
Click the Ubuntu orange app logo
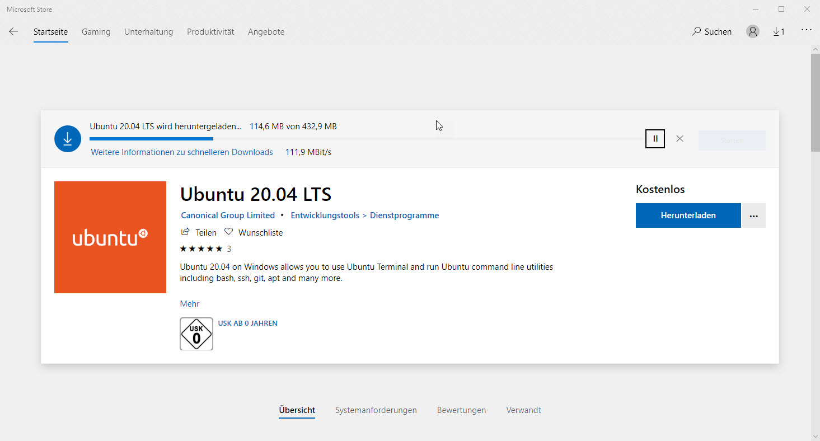coord(110,237)
